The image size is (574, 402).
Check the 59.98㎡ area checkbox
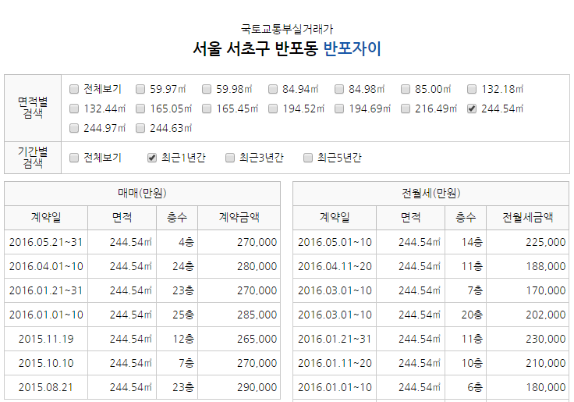click(x=207, y=89)
